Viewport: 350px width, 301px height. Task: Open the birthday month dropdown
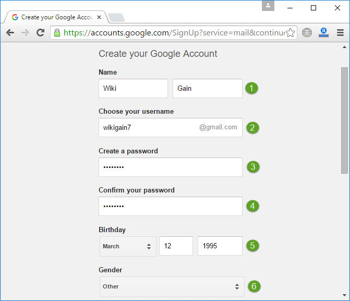(128, 246)
